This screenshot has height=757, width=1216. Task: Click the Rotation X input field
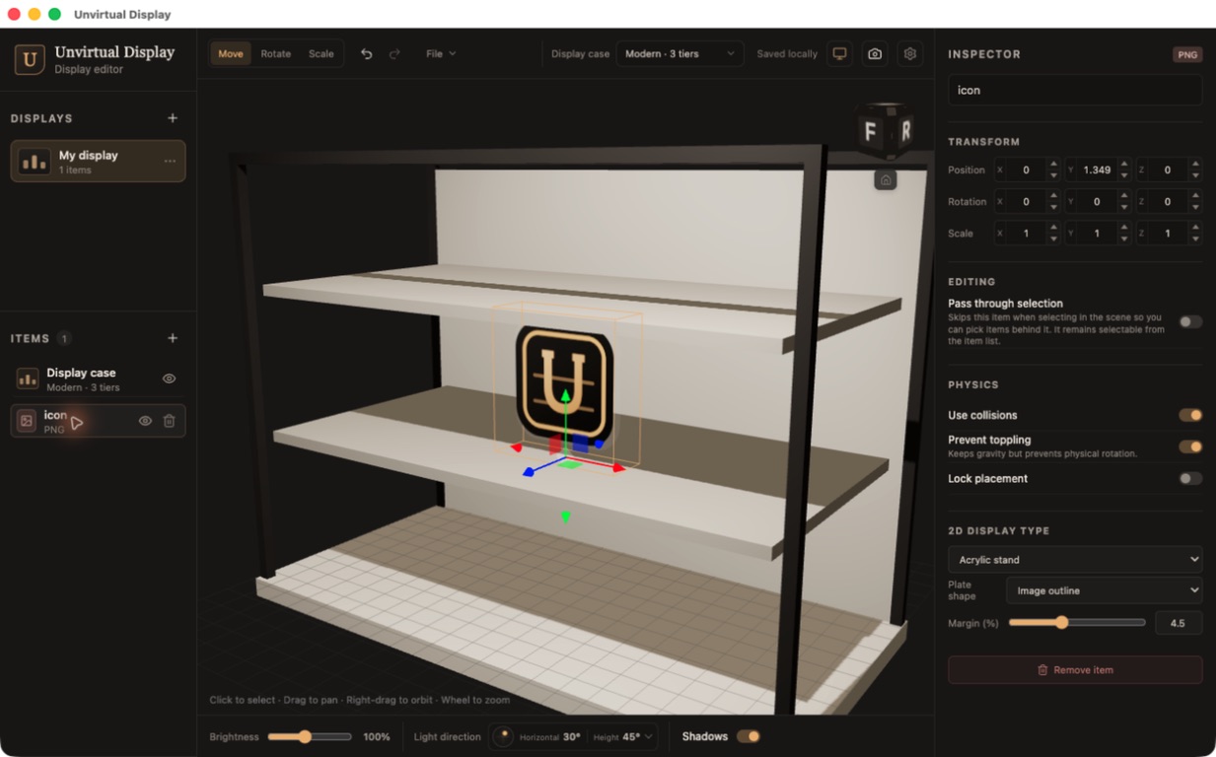1028,202
